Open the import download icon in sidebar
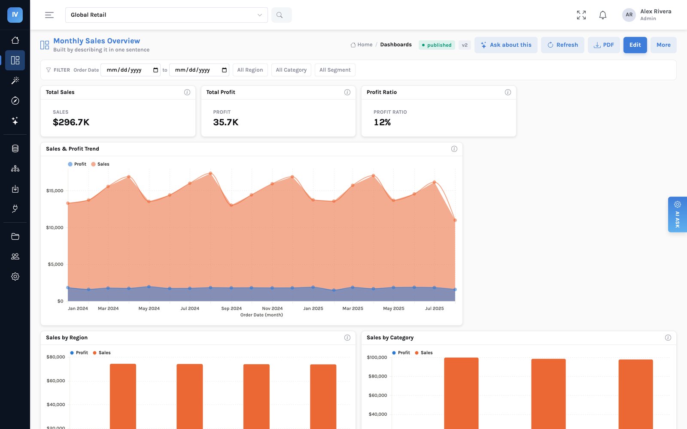 (15, 189)
